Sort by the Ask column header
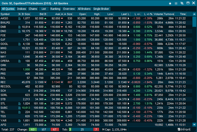 54,14
